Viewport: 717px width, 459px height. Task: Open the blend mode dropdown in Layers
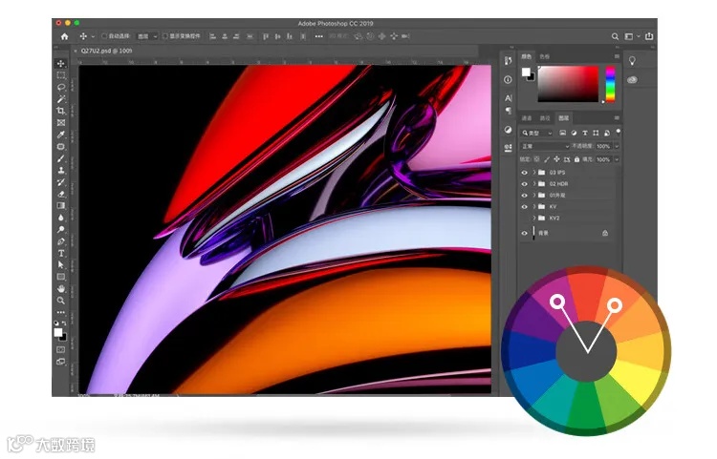click(x=545, y=146)
